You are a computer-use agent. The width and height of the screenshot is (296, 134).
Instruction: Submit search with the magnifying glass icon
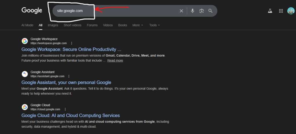(210, 11)
